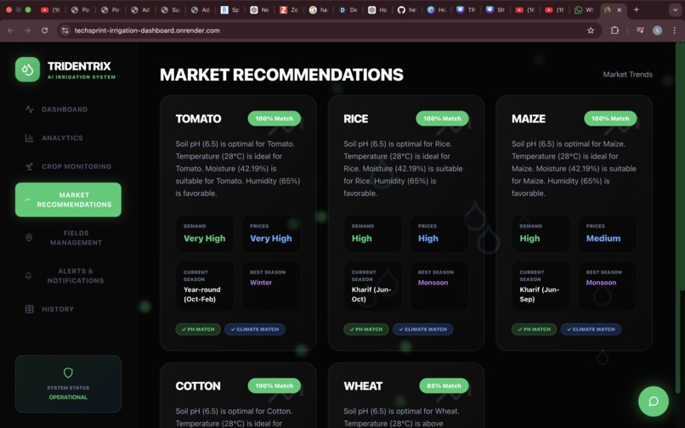Open a new browser tab
Image resolution: width=685 pixels, height=428 pixels.
[637, 9]
